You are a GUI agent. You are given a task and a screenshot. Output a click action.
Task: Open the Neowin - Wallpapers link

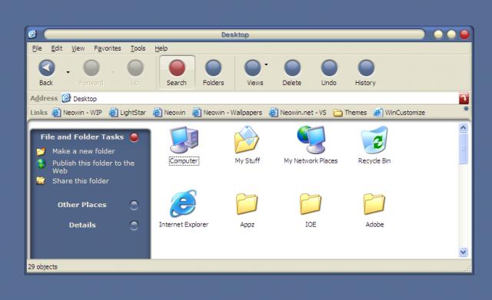coord(228,113)
